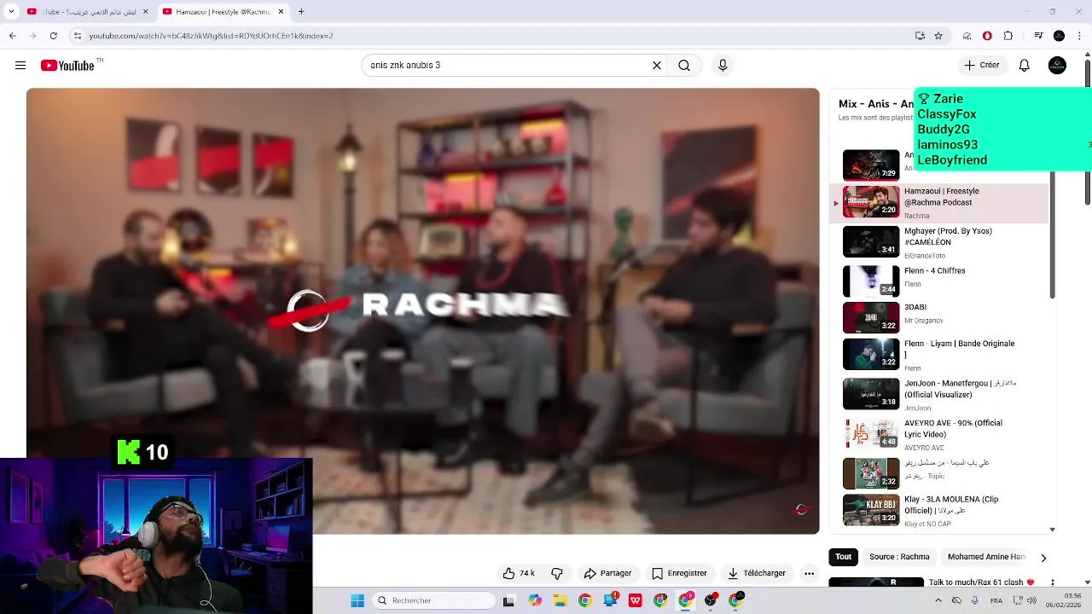Viewport: 1092px width, 614px height.
Task: Open Mghayer (Prod. By Ysos) video thumbnail
Action: pyautogui.click(x=871, y=241)
